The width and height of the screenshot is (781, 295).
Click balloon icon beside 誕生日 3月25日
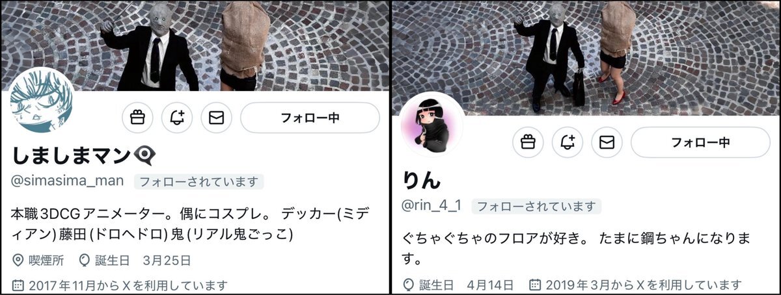83,261
